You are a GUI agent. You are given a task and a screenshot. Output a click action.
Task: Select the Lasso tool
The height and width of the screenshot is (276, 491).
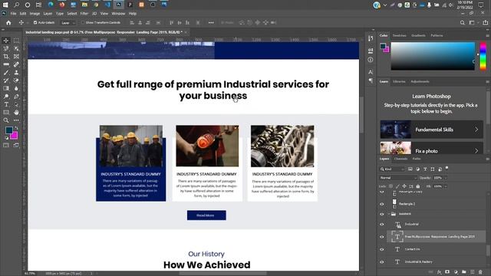6,48
